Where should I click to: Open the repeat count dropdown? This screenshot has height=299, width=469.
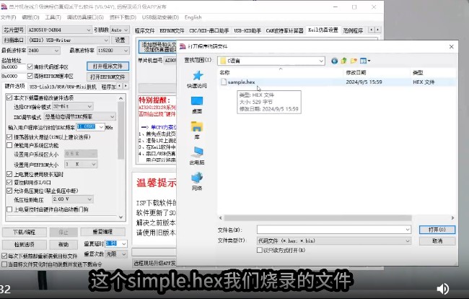click(123, 254)
